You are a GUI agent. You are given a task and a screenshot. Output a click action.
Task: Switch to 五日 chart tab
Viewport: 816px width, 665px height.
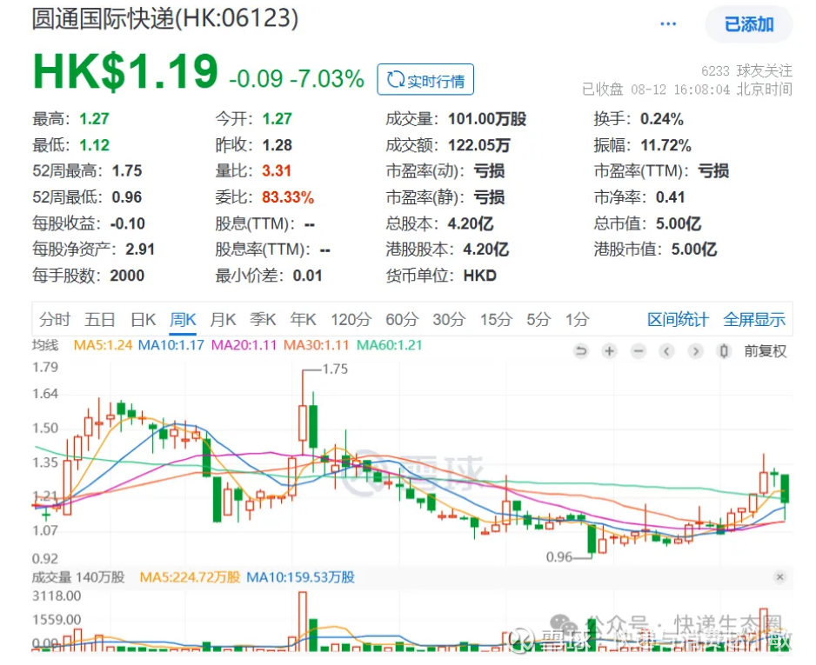tap(100, 319)
